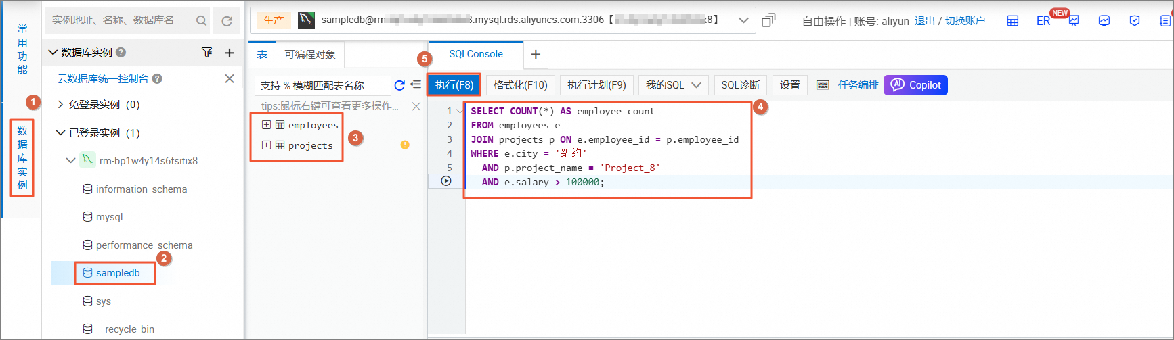The image size is (1174, 340).
Task: Click the copy window icon next to connection dropdown
Action: point(768,20)
